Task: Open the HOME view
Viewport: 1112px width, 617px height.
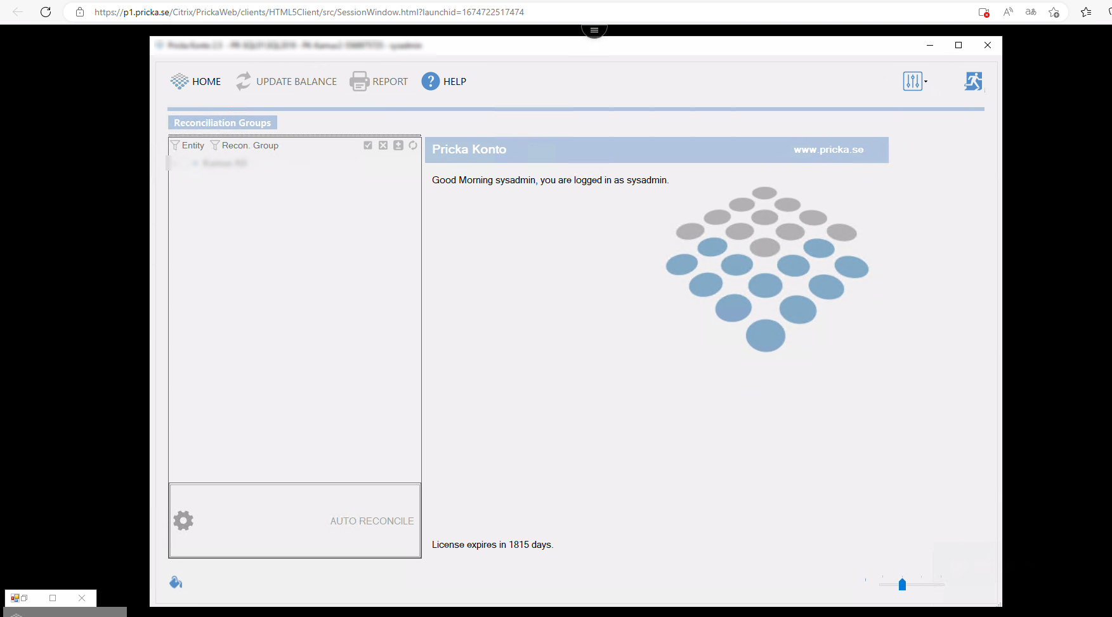Action: 195,81
